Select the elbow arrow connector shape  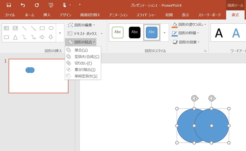[33, 37]
